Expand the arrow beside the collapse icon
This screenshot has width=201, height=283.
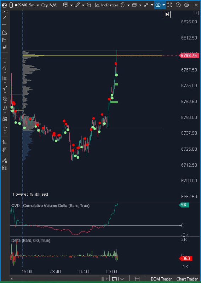(152, 5)
